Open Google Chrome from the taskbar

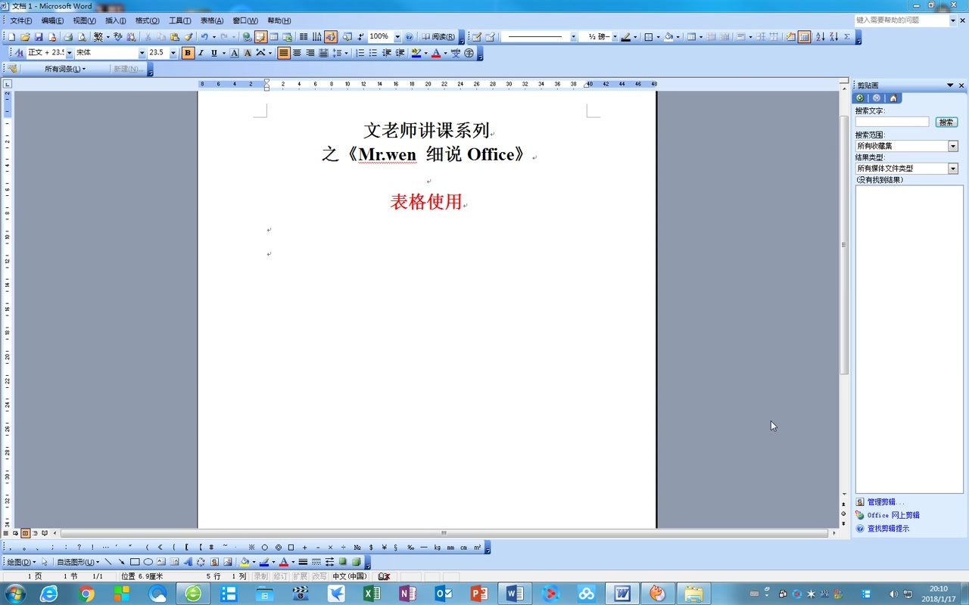(x=86, y=594)
